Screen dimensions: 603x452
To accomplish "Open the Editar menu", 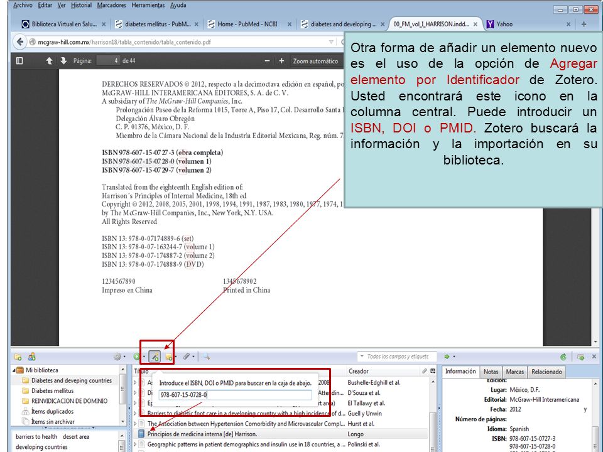I will pos(45,6).
